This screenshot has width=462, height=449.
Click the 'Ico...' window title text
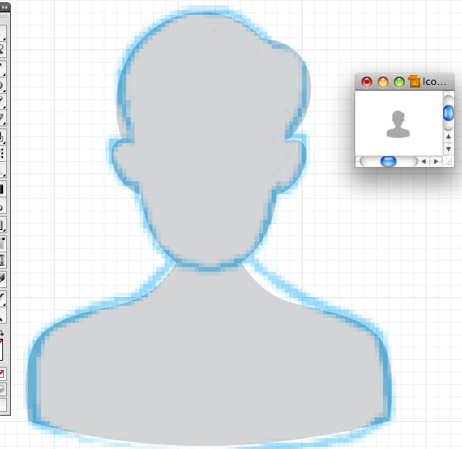(434, 81)
